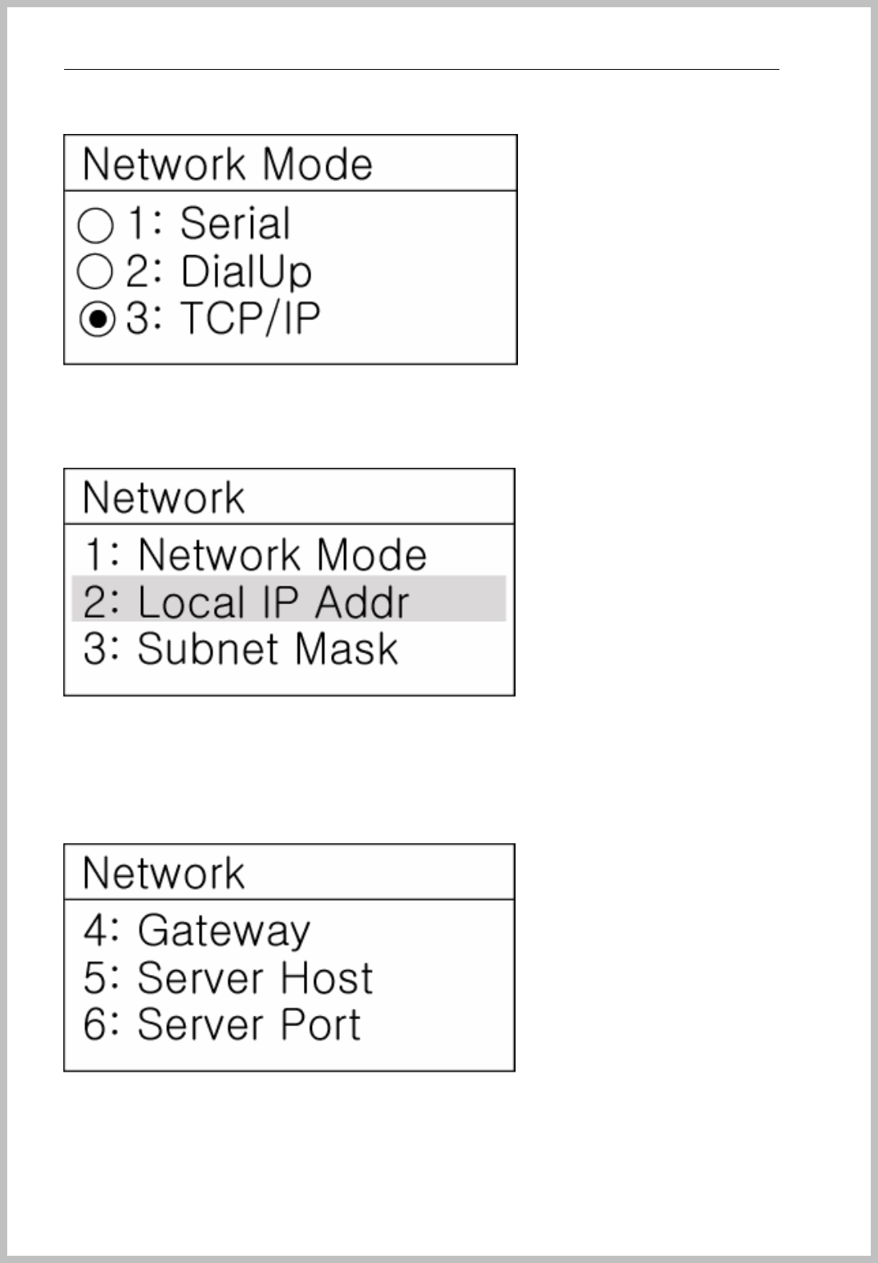Select the DialUp radio button
Viewport: 878px width, 1263px height.
point(95,272)
